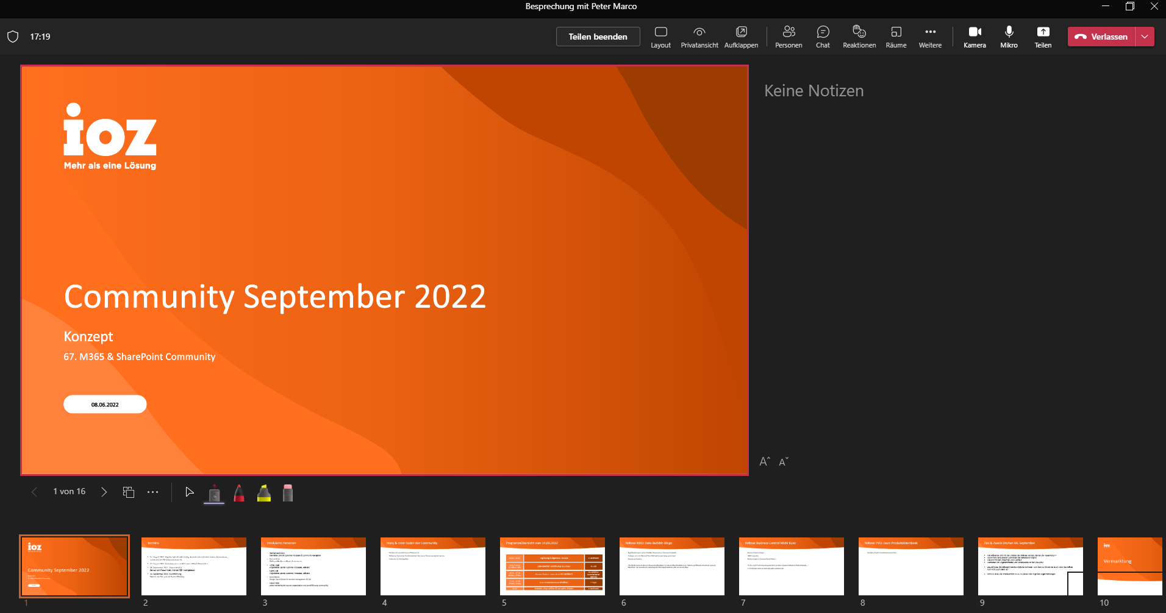Viewport: 1166px width, 613px height.
Task: Leave meeting with Verlassen button
Action: [1101, 37]
